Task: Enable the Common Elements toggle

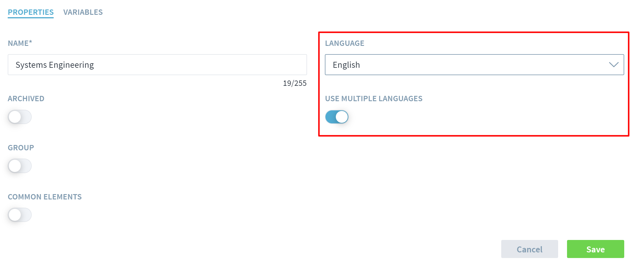Action: coord(20,215)
